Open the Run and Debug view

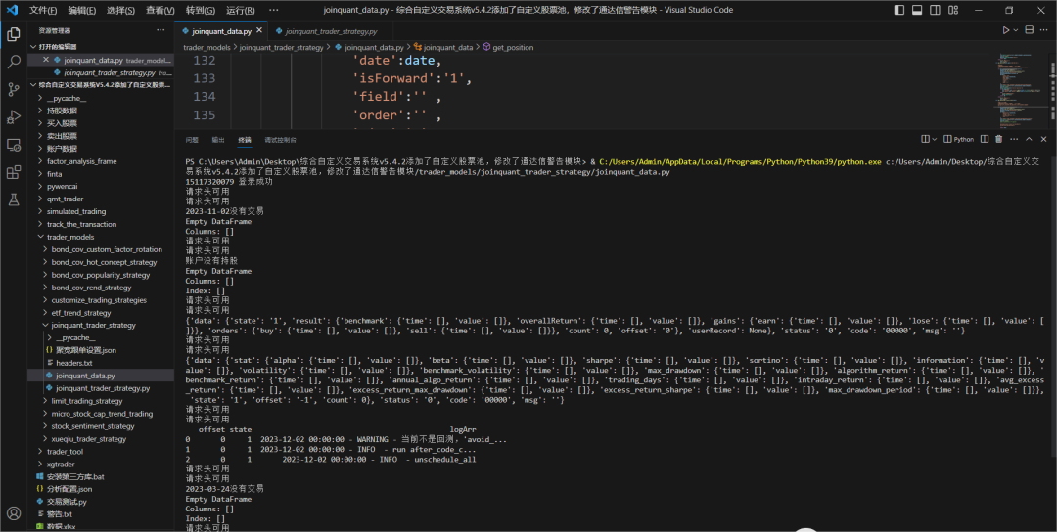[14, 116]
